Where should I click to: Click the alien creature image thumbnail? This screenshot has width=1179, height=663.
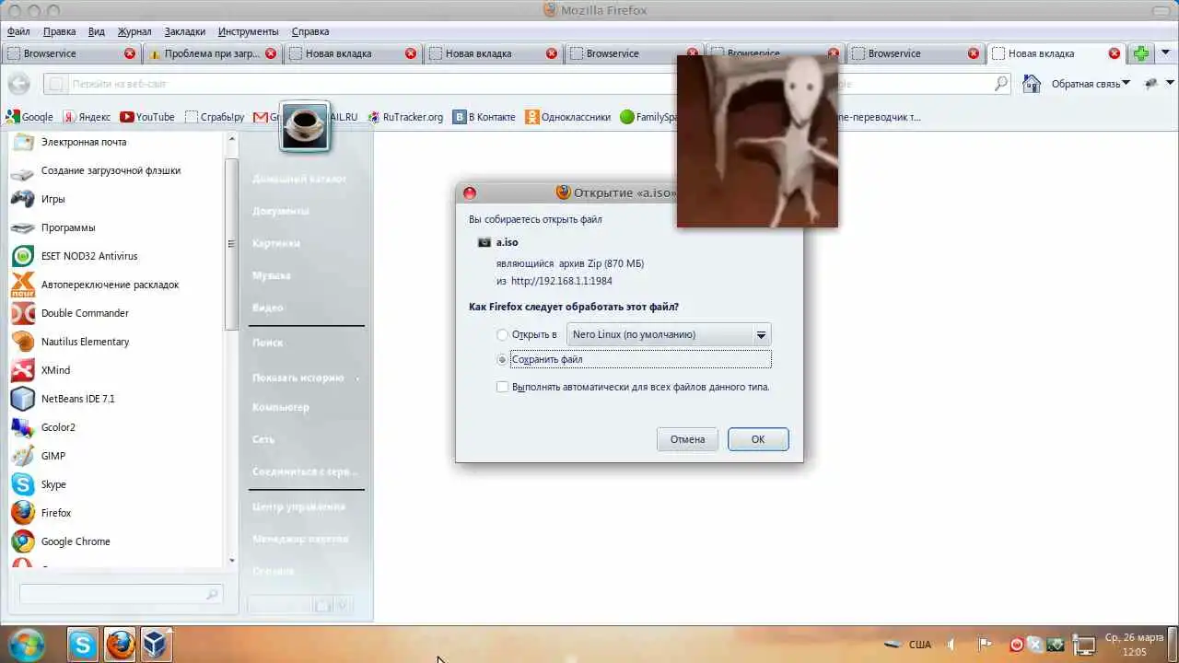pyautogui.click(x=757, y=141)
